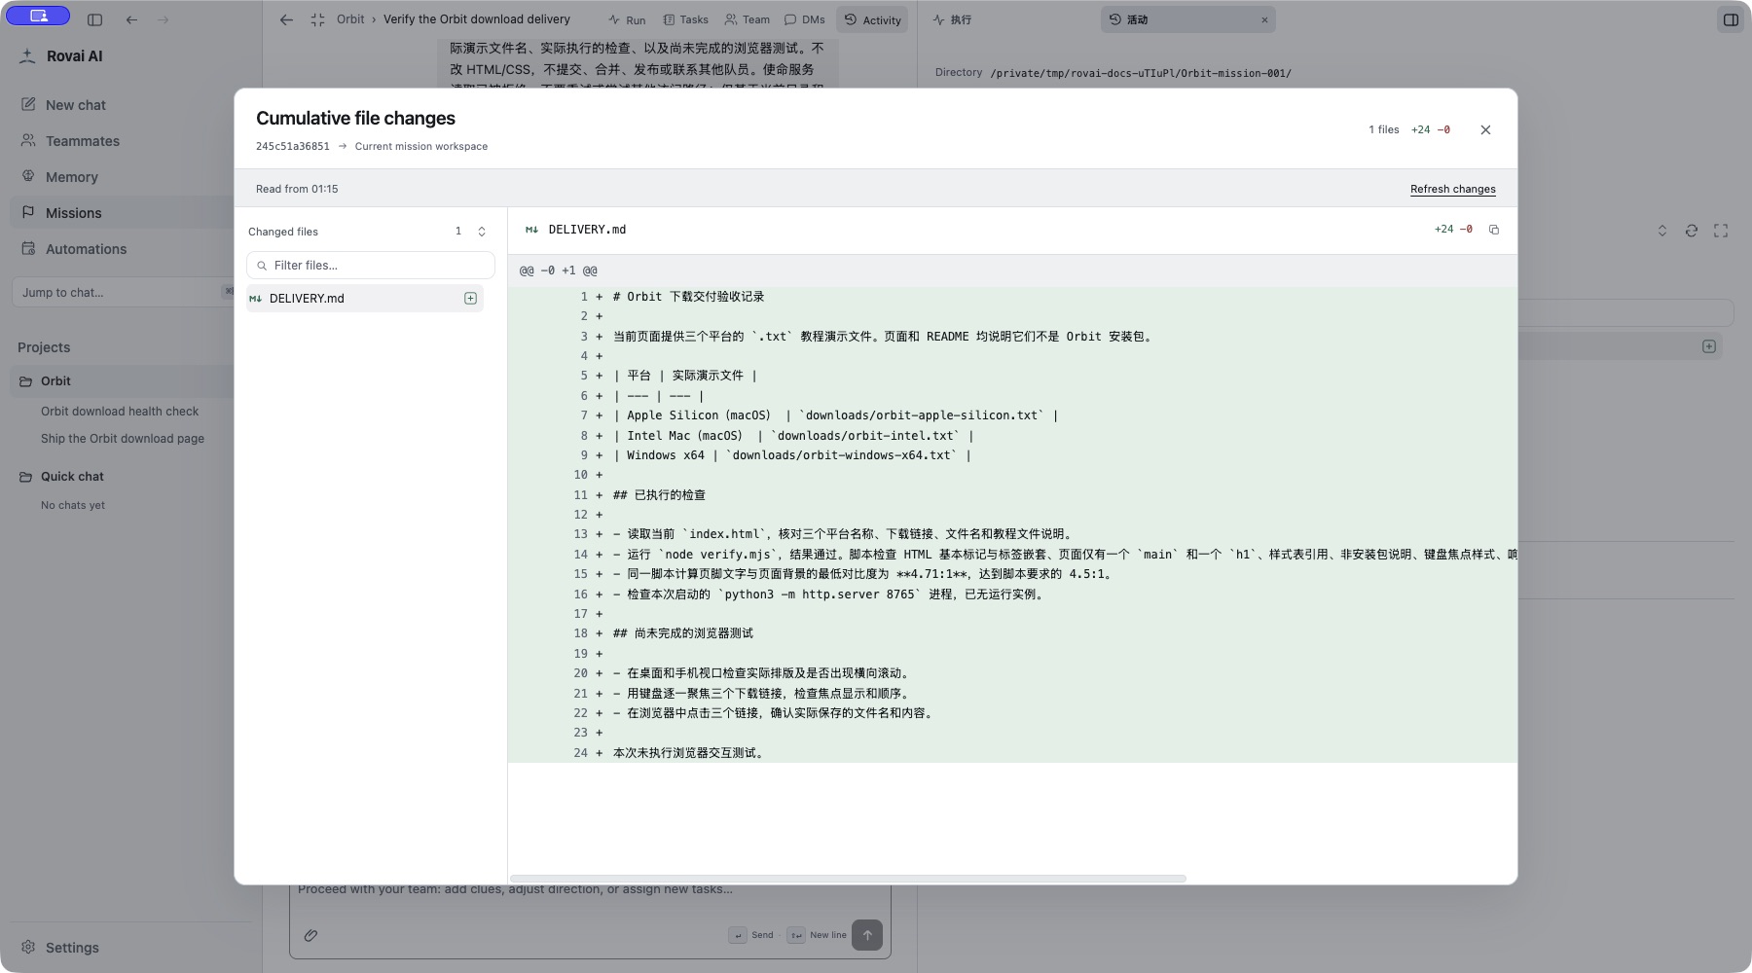Click refresh icon in right panel
This screenshot has height=973, width=1752.
(x=1692, y=231)
